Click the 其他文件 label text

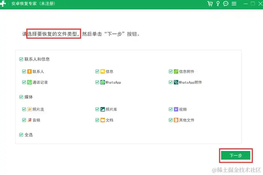click(187, 120)
